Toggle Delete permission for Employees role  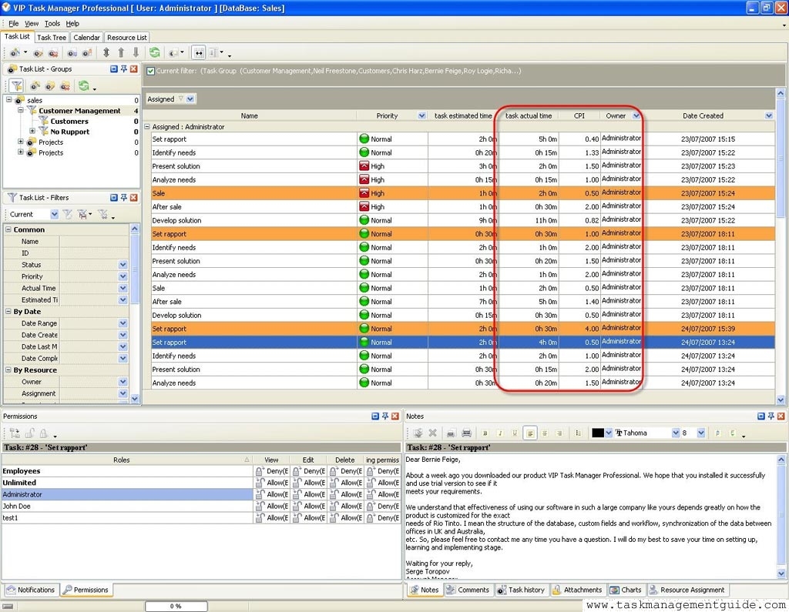point(346,471)
